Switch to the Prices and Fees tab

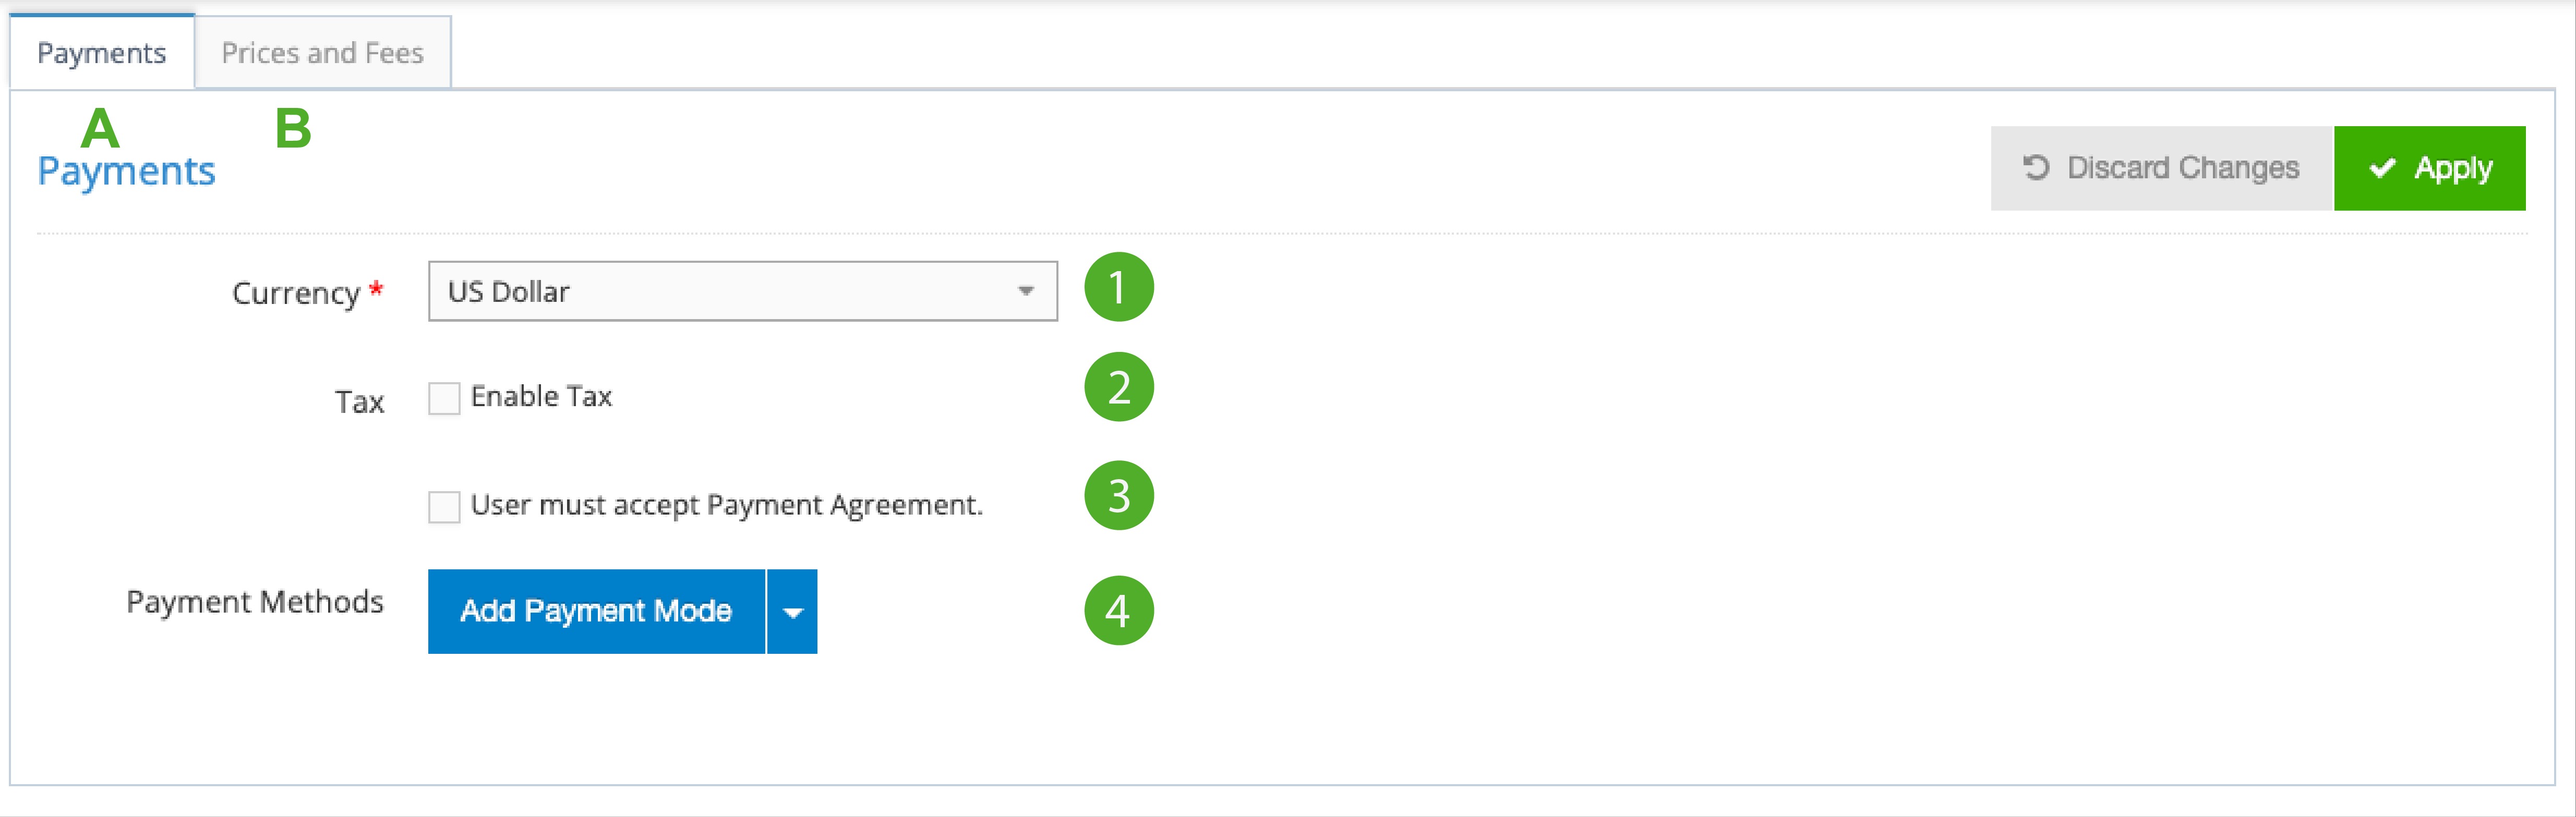(322, 53)
